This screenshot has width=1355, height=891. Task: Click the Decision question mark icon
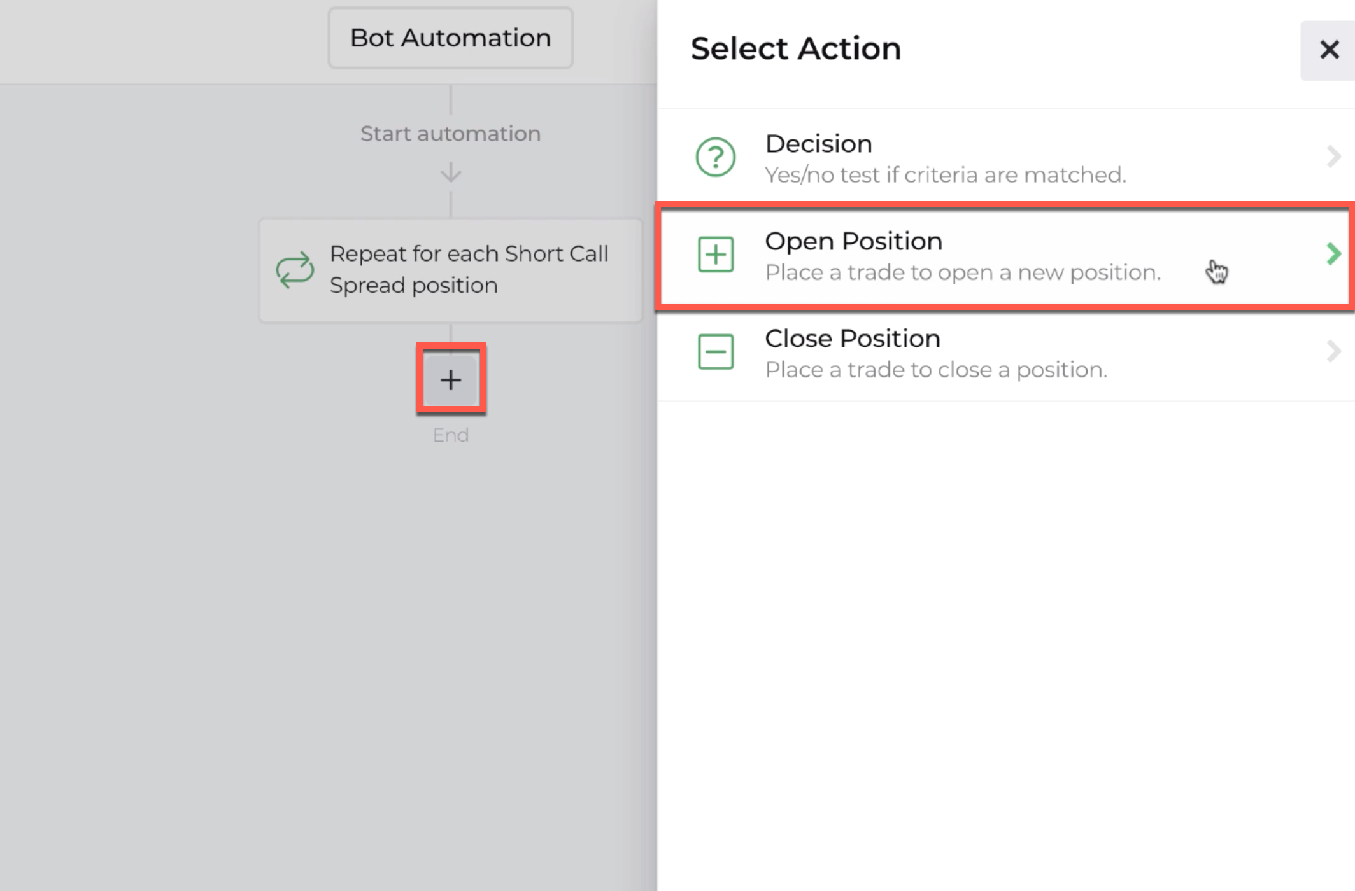[x=715, y=157]
